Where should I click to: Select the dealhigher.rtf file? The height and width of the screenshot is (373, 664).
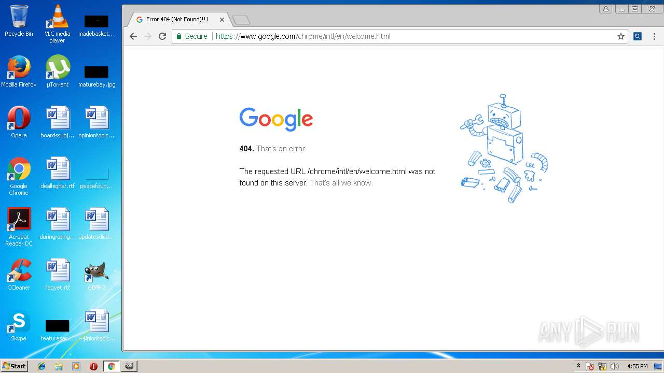(x=58, y=173)
